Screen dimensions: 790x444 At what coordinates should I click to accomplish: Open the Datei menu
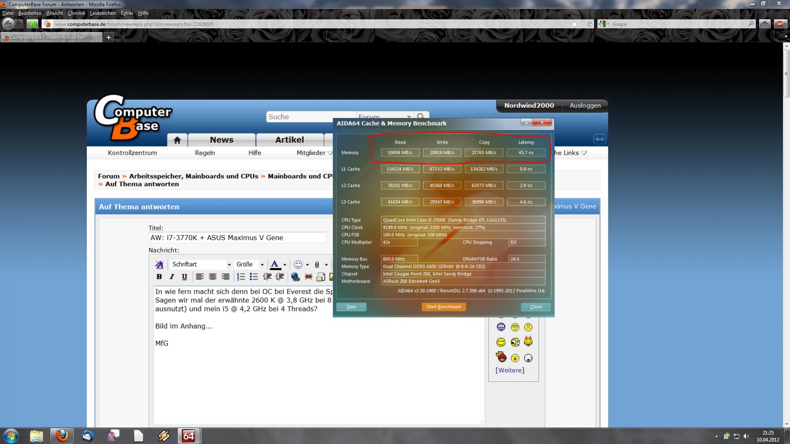(x=8, y=13)
